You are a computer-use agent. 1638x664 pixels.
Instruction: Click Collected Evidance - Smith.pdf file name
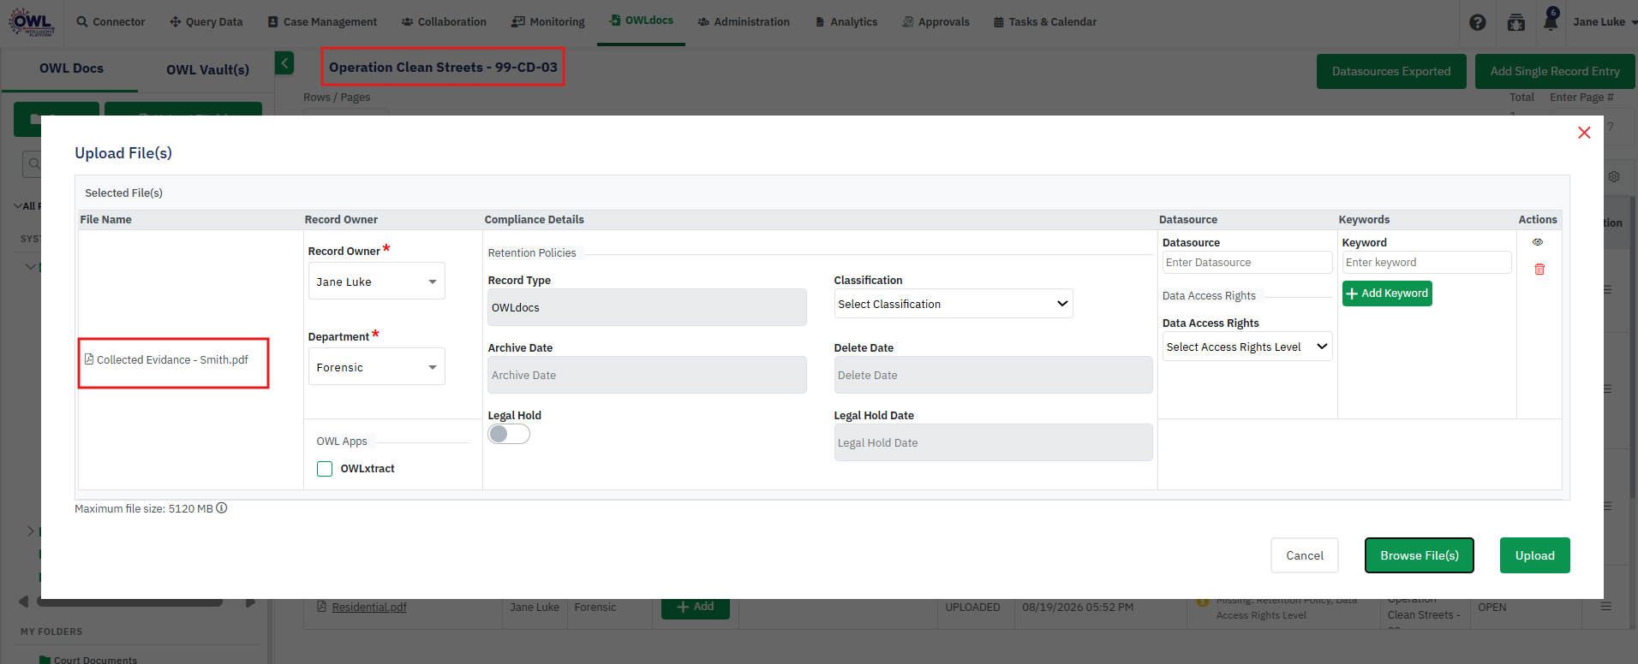tap(172, 359)
